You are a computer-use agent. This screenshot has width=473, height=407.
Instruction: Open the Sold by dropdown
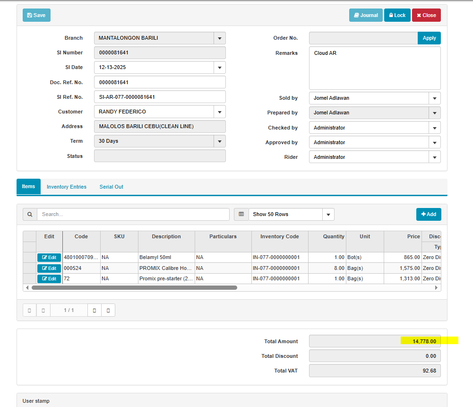(434, 98)
